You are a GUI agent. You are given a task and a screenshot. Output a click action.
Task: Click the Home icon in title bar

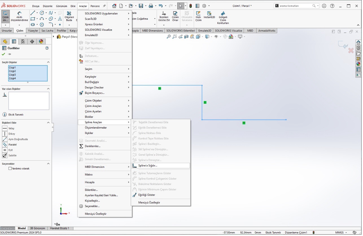click(114, 6)
